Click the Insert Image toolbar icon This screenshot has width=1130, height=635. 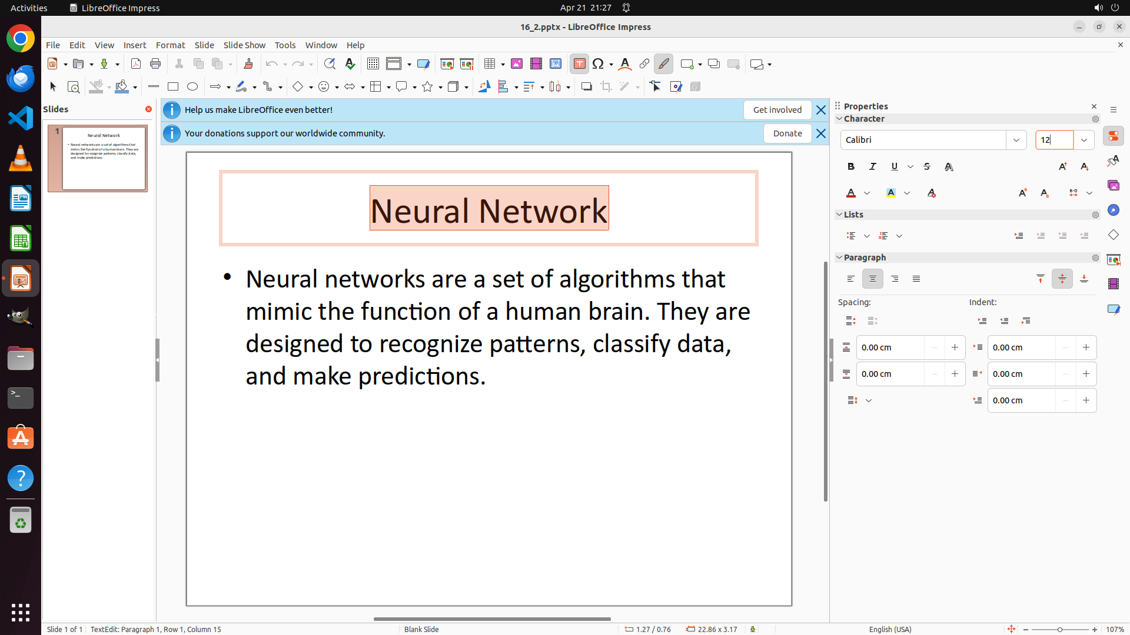516,63
